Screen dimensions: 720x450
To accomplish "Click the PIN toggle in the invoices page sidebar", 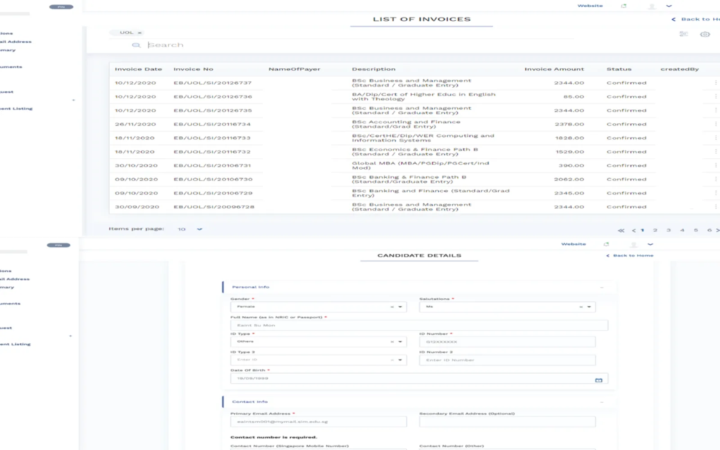I will (x=61, y=7).
